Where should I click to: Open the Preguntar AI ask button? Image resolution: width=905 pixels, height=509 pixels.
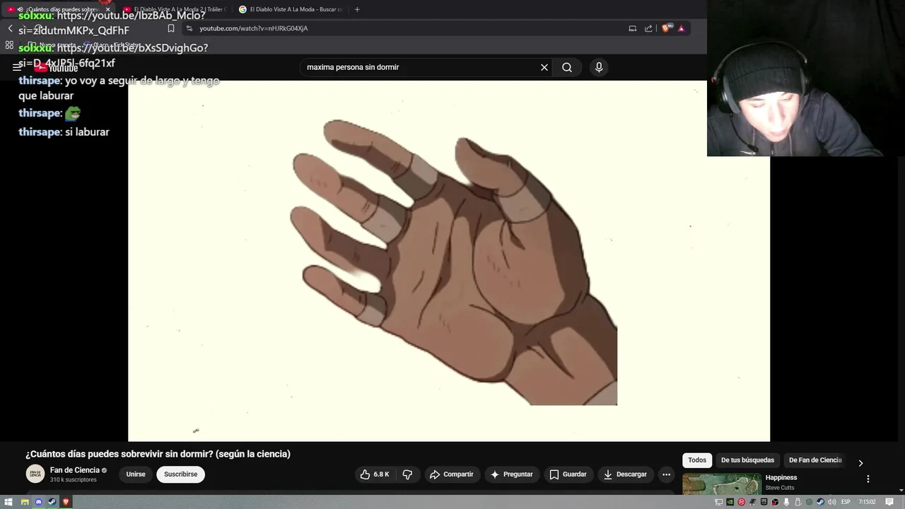tap(512, 474)
